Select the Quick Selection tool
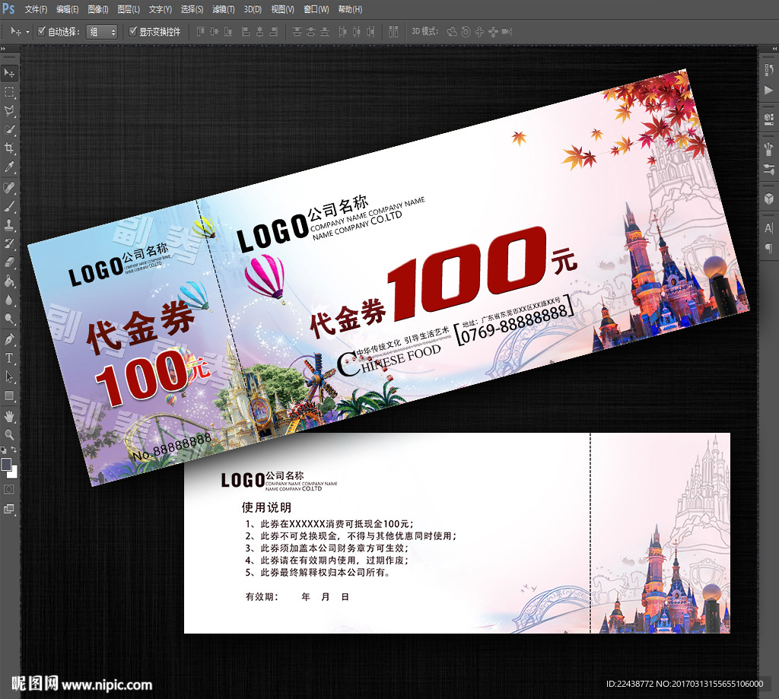779x699 pixels. click(x=9, y=129)
